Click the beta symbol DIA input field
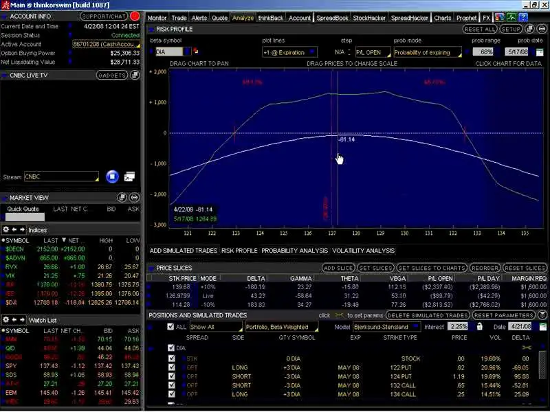Screen dimensions: 550x412 tap(169, 52)
